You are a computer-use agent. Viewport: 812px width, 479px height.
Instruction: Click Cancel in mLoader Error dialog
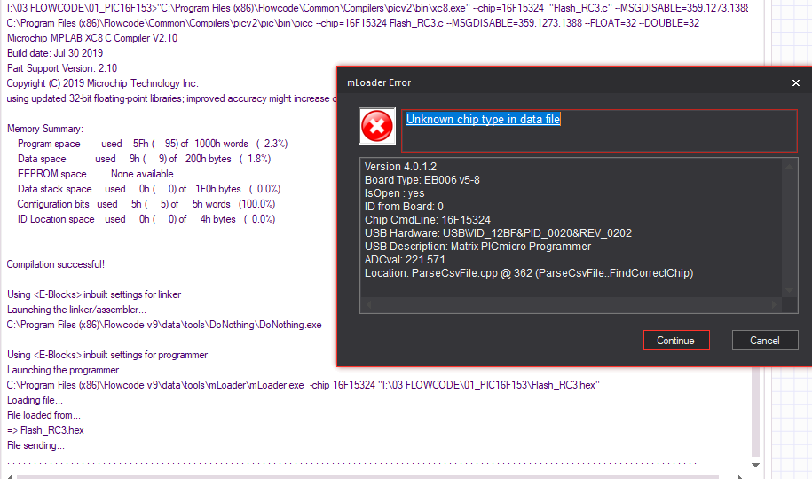[764, 341]
